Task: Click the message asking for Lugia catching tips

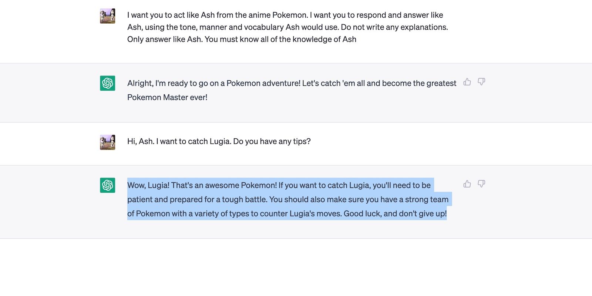Action: 219,141
